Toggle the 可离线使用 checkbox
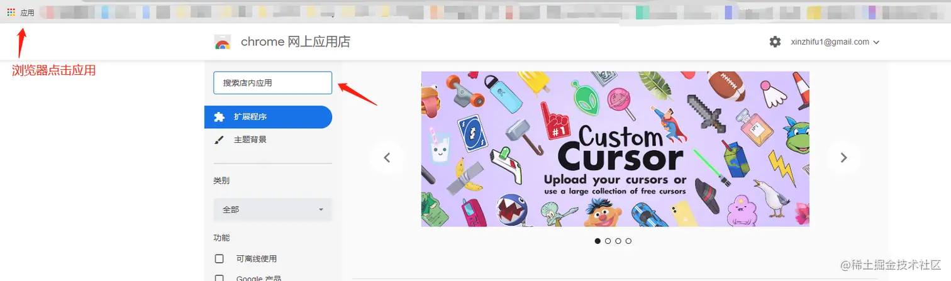Screen dimensions: 951x281 tap(220, 258)
